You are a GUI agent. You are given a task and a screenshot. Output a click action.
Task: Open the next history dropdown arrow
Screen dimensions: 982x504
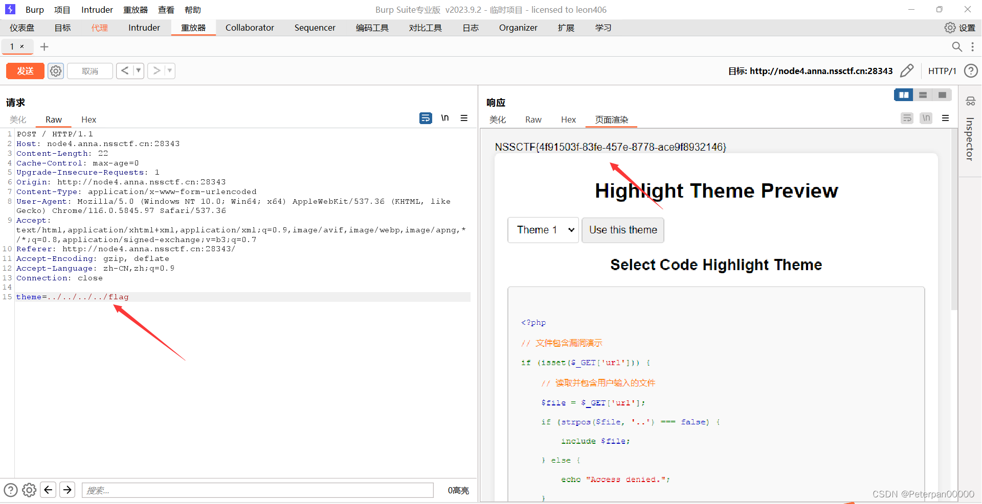[x=170, y=70]
